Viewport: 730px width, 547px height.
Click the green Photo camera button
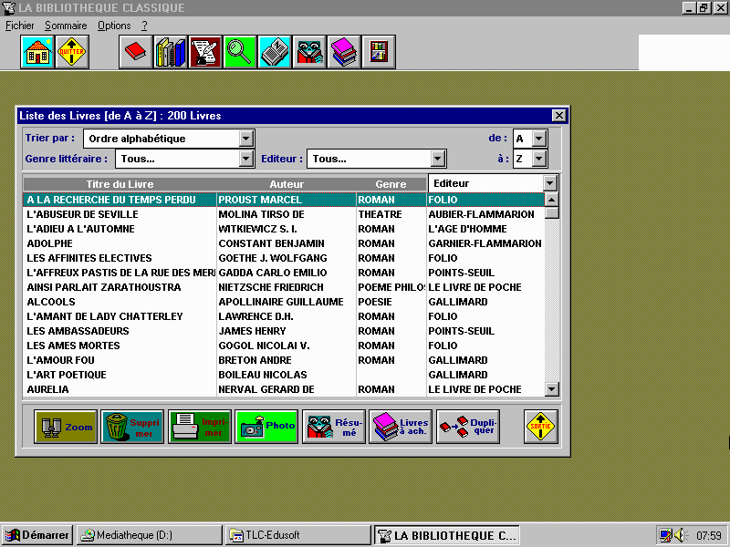(x=266, y=427)
